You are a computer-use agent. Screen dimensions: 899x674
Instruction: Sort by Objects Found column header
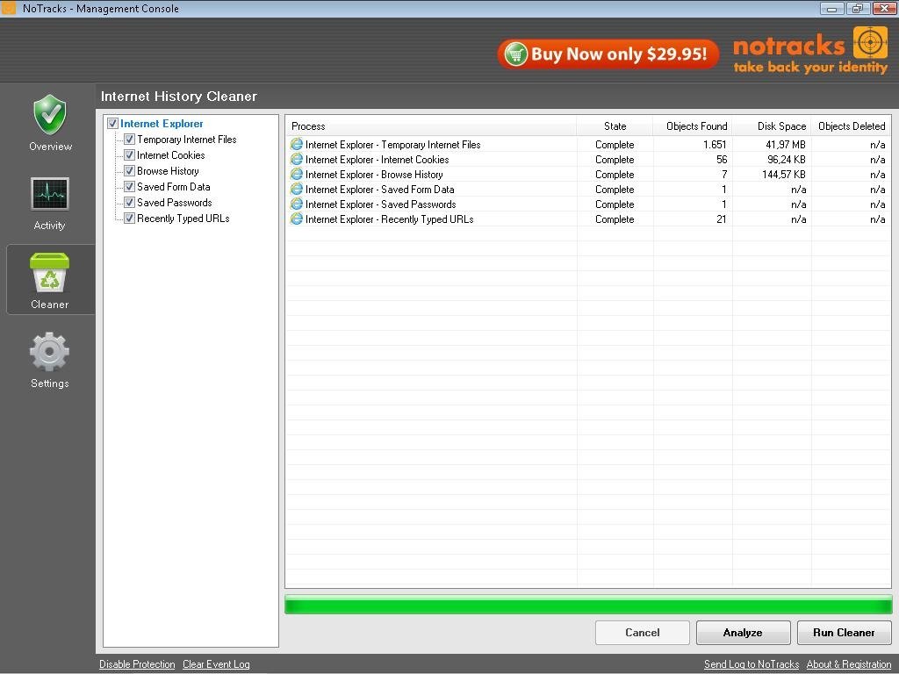[x=693, y=126]
